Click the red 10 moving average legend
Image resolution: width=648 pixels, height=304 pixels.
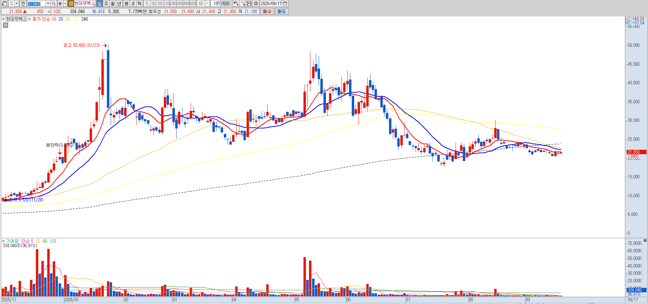point(54,19)
